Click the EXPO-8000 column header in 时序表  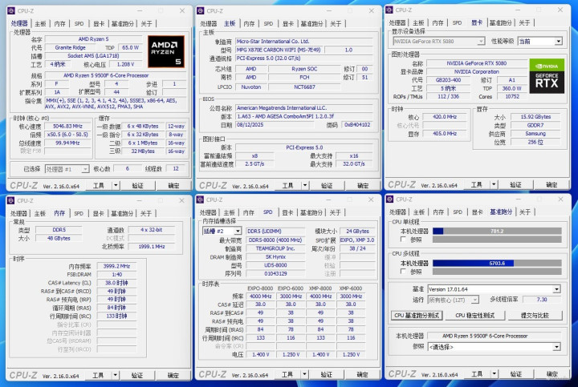[260, 288]
